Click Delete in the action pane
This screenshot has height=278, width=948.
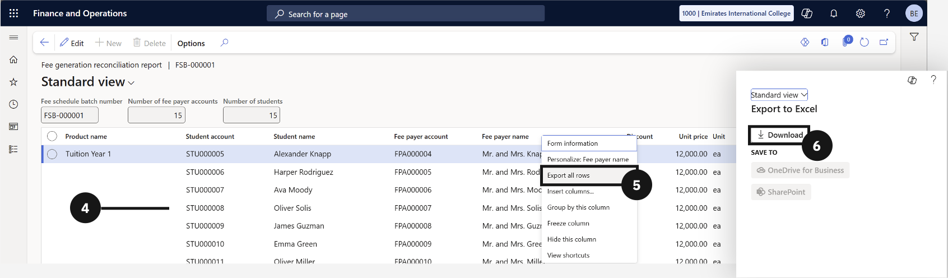coord(150,43)
